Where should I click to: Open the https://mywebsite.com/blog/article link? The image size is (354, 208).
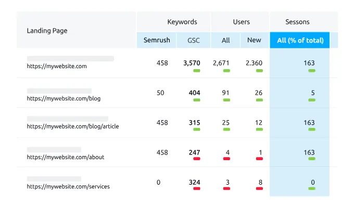[73, 126]
